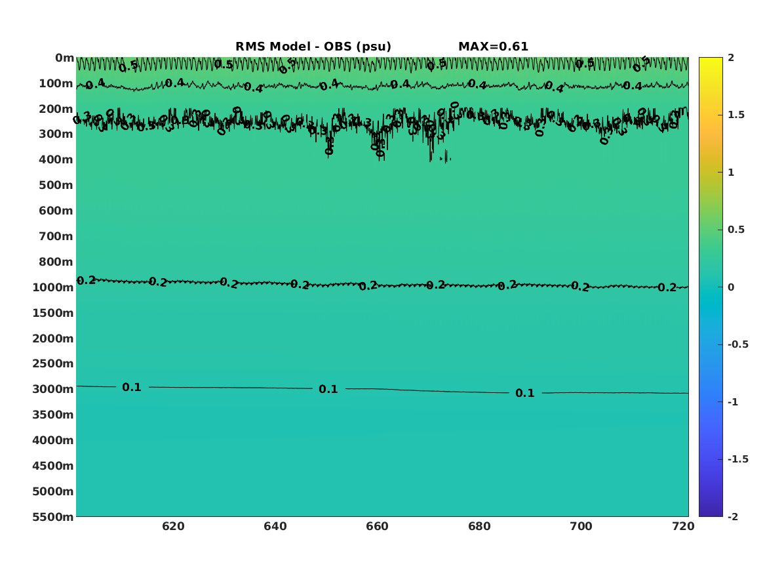Select the colorbar tick label '-0.5'
Screen dimensions: 765x574
point(738,344)
